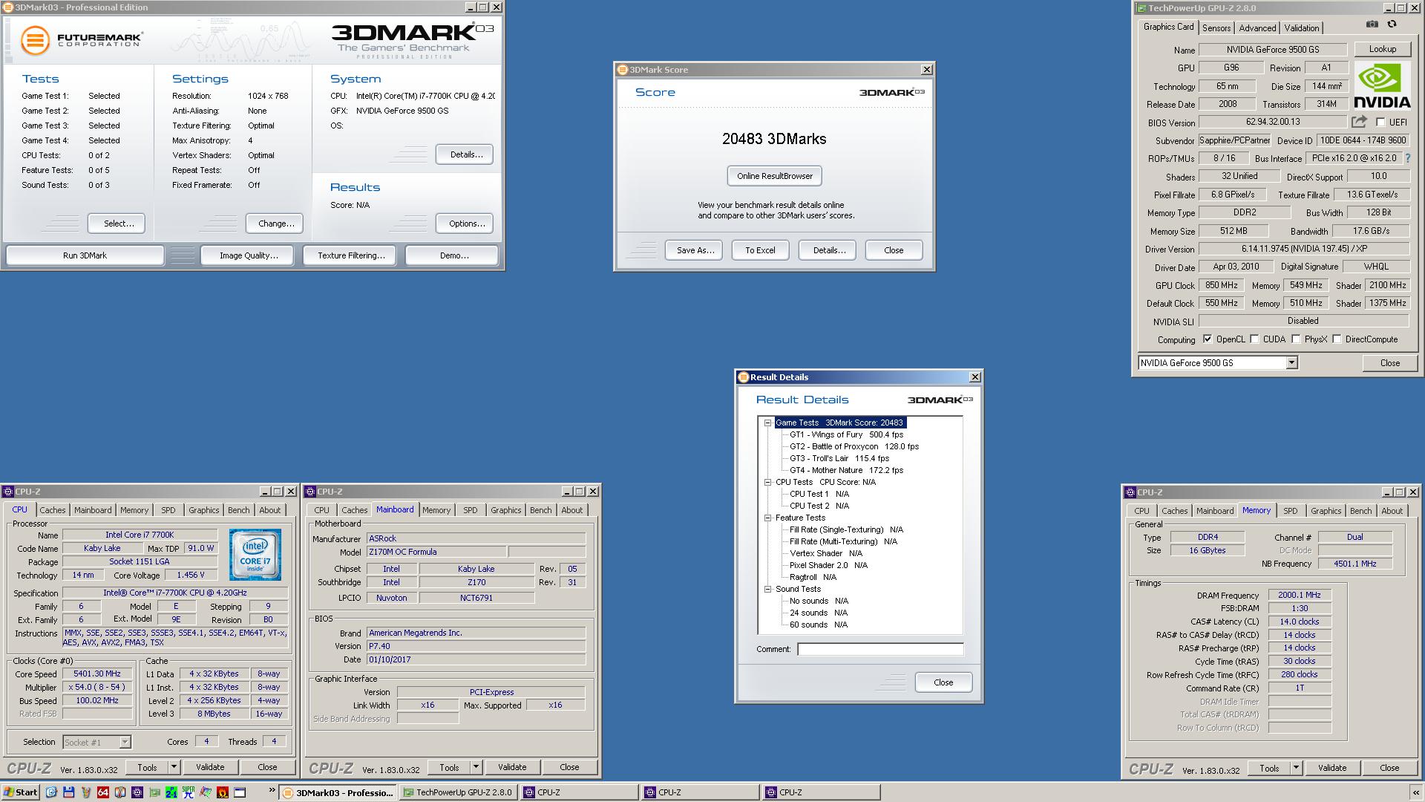Collapse the Sound Tests tree node
The width and height of the screenshot is (1425, 802).
tap(768, 589)
